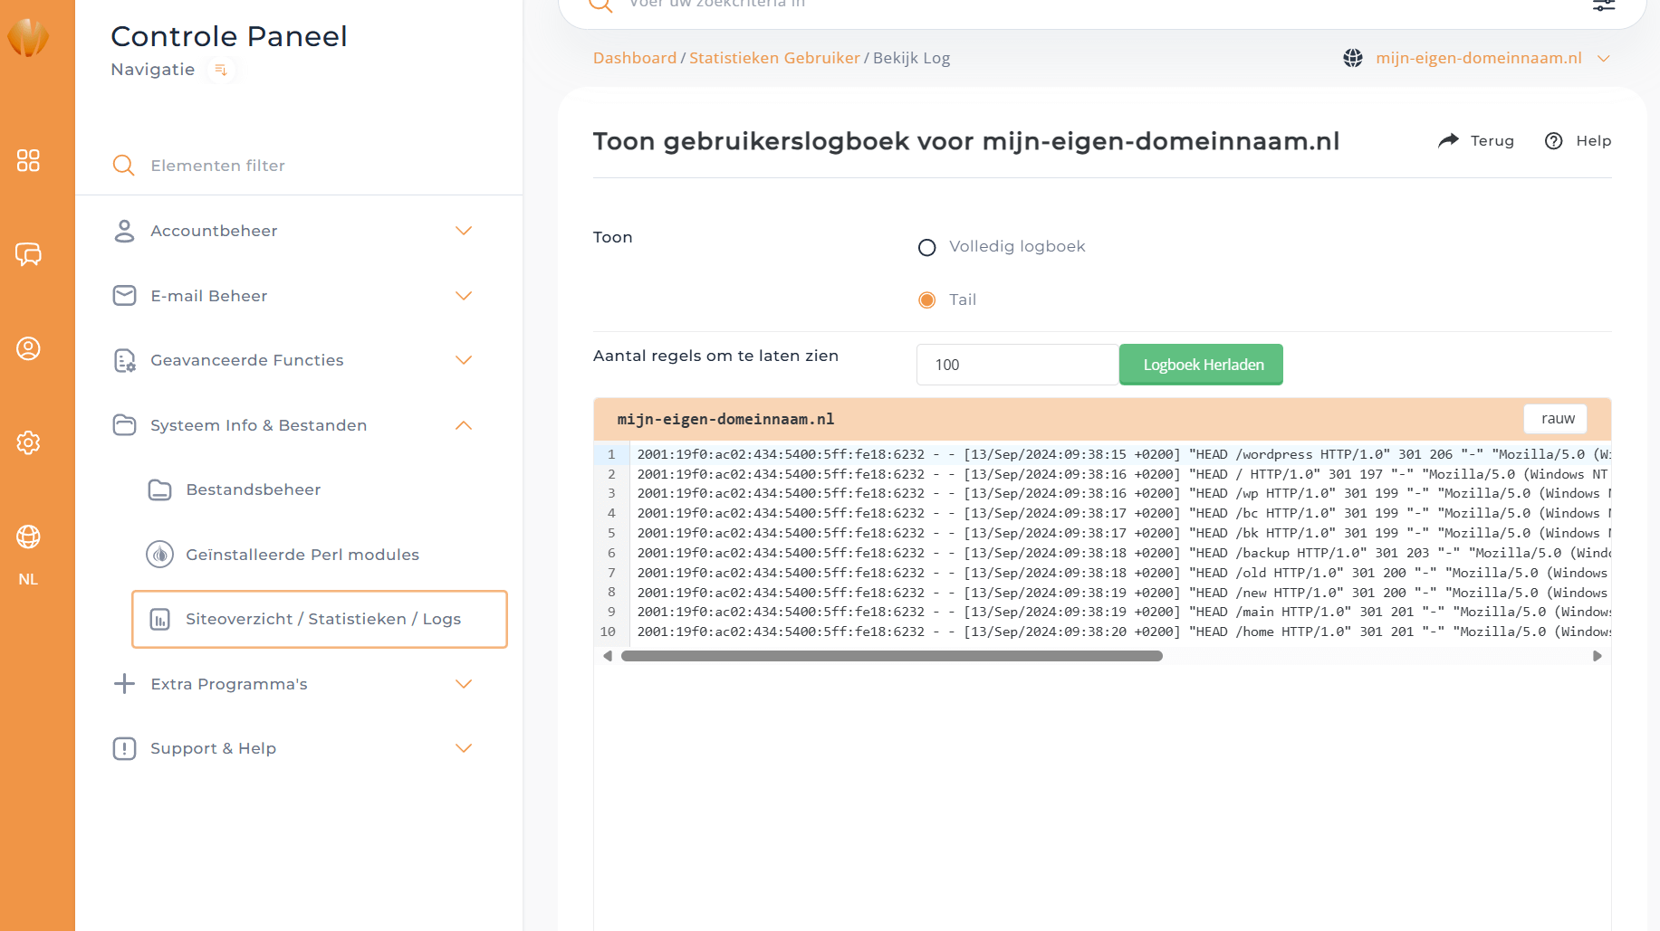
Task: Open Siteoverzicht / Statistieken / Logs
Action: tap(320, 619)
